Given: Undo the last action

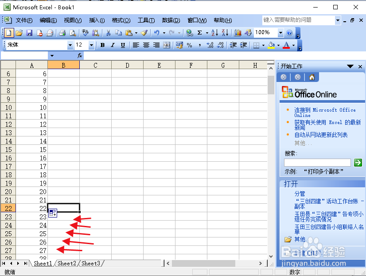Looking at the screenshot, I should 156,33.
